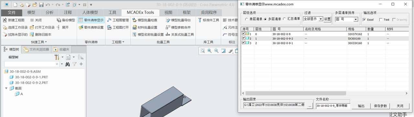Select 30-18-002-0-9-2.PRT in model tree

(x=28, y=82)
